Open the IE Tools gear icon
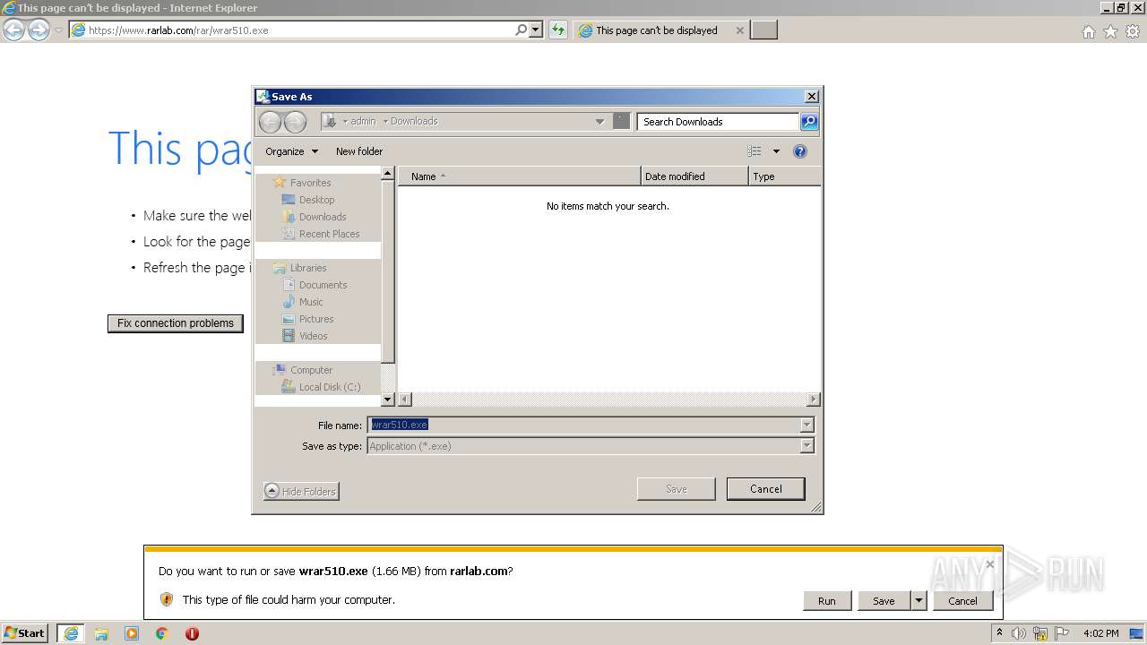This screenshot has height=645, width=1147. [1133, 31]
